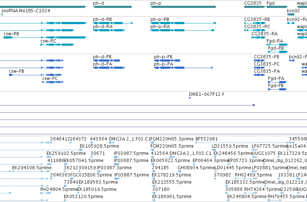Image resolution: width=307 pixels, height=202 pixels.
Task: Click the CG3835-PB protein label
Action: point(267,57)
